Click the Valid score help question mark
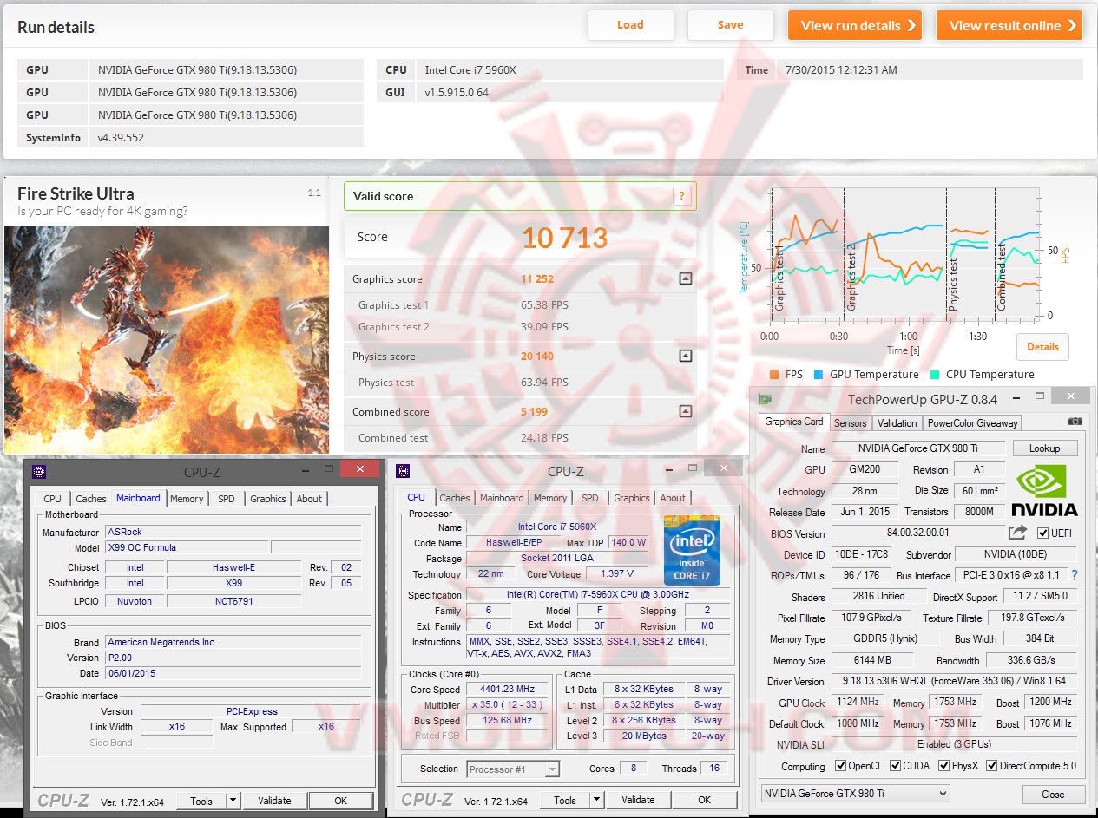The height and width of the screenshot is (818, 1098). tap(682, 196)
